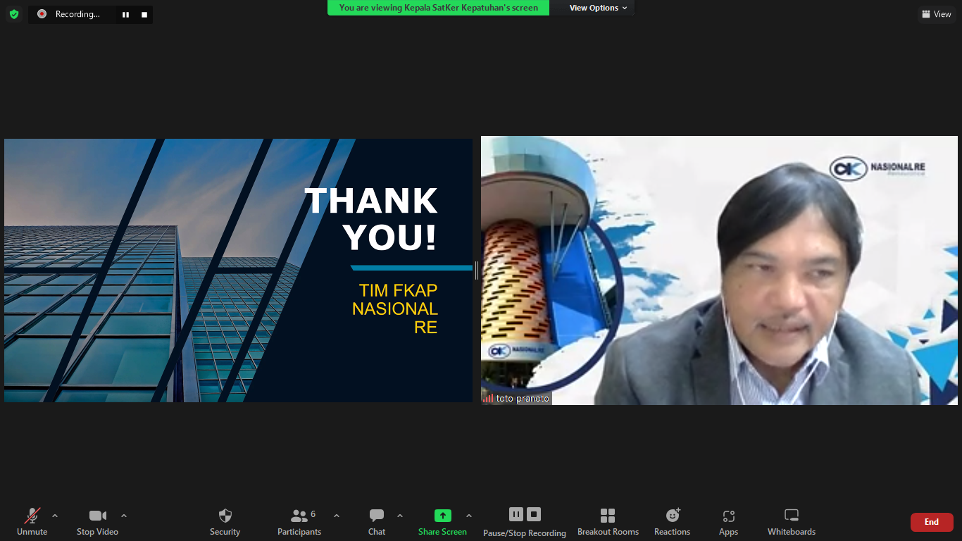The height and width of the screenshot is (541, 962).
Task: Open the Apps panel
Action: click(x=729, y=522)
